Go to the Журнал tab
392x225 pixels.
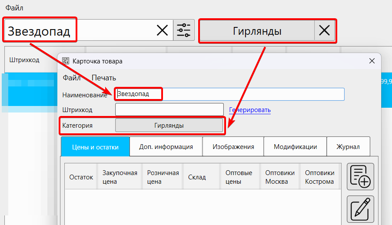tap(348, 147)
